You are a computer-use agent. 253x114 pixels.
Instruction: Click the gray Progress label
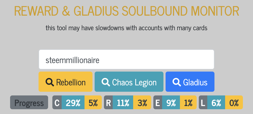coord(29,103)
